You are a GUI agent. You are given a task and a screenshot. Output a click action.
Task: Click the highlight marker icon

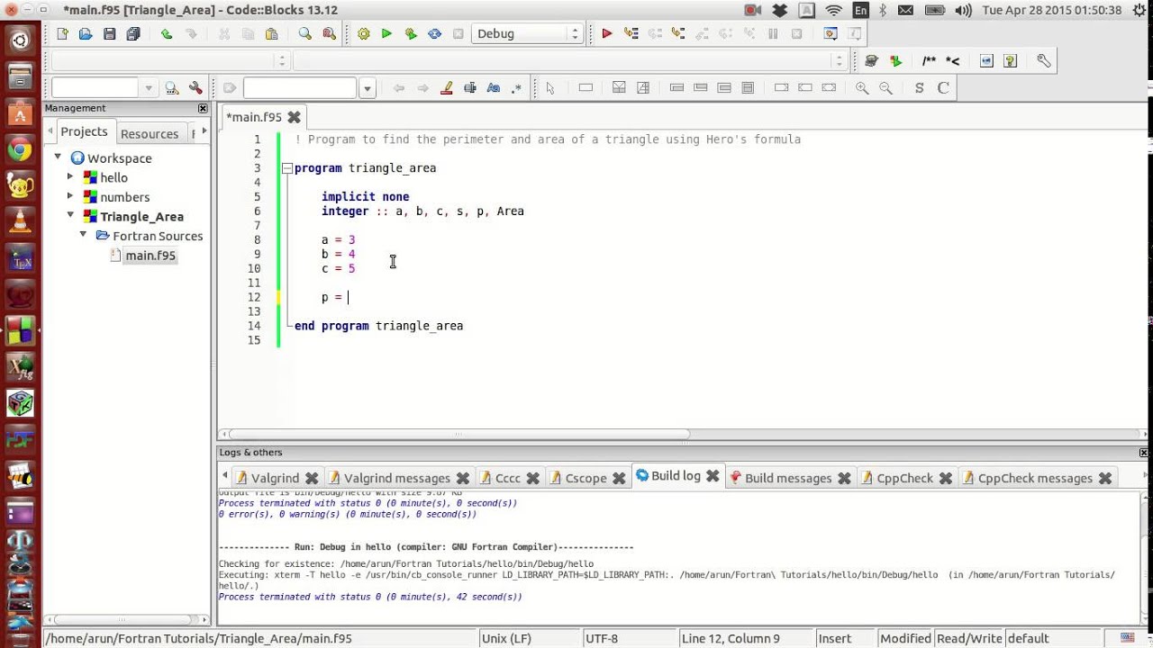(446, 88)
